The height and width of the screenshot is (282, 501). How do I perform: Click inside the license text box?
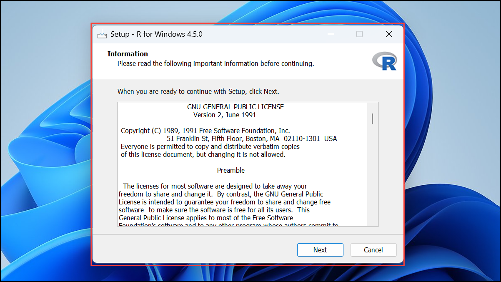[x=248, y=164]
